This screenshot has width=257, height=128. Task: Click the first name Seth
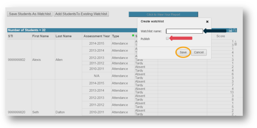pyautogui.click(x=35, y=112)
